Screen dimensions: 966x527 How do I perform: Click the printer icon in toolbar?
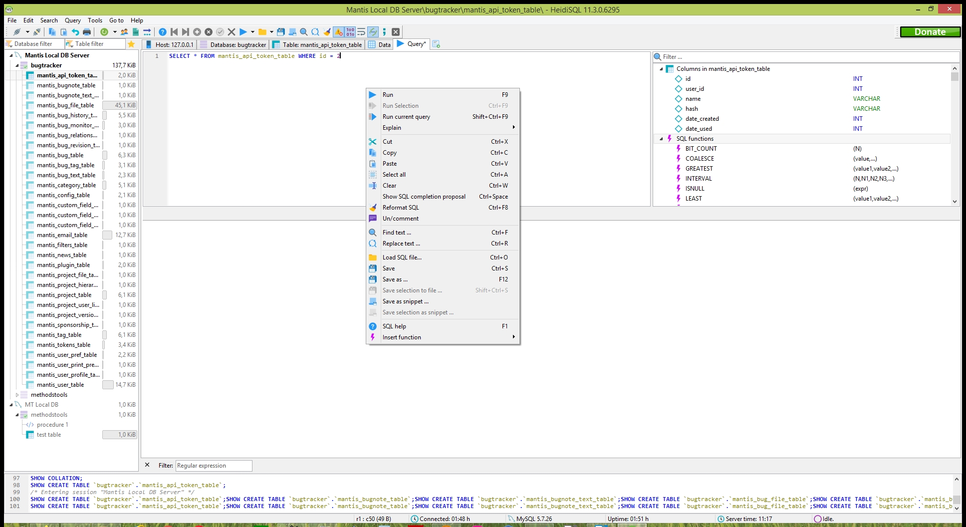pos(87,32)
